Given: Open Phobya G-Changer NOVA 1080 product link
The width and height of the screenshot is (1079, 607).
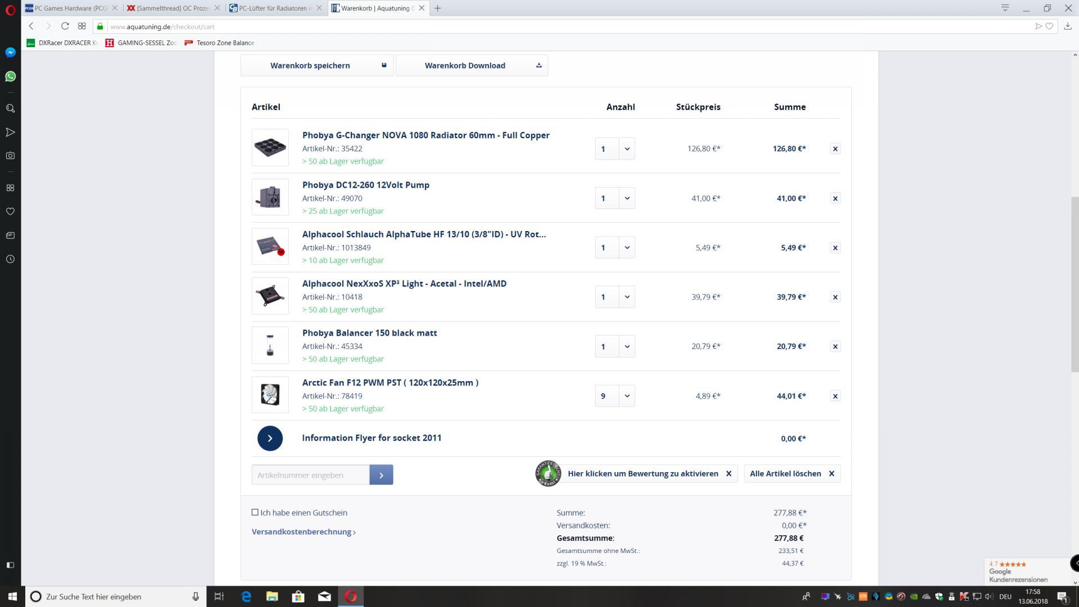Looking at the screenshot, I should pyautogui.click(x=426, y=135).
